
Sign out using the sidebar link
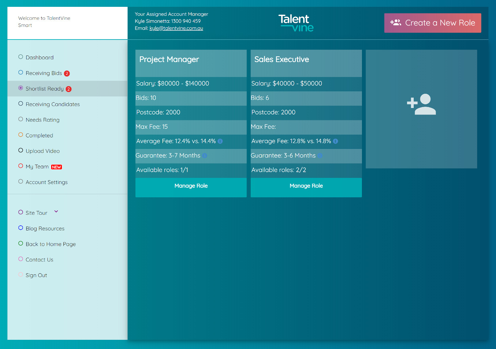(36, 275)
